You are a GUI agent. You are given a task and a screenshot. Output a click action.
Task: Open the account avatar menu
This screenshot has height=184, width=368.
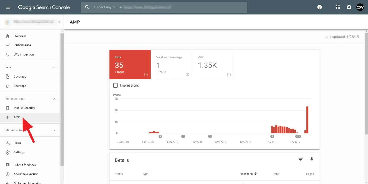pyautogui.click(x=360, y=7)
